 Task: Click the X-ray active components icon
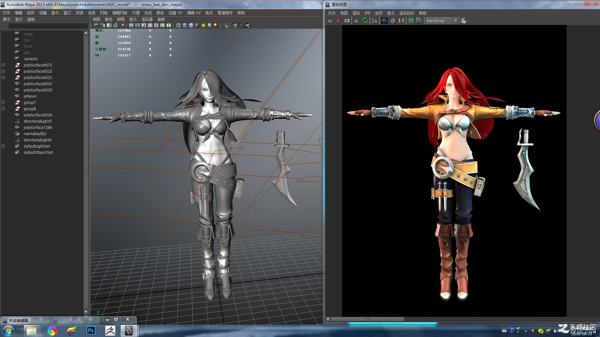pos(242,25)
